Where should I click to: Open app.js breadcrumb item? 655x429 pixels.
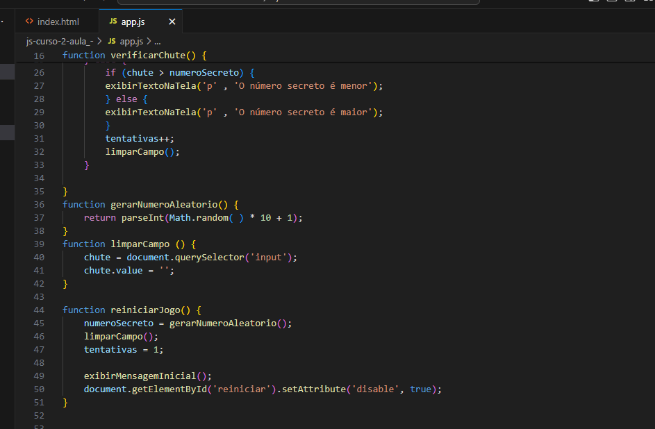pyautogui.click(x=131, y=42)
